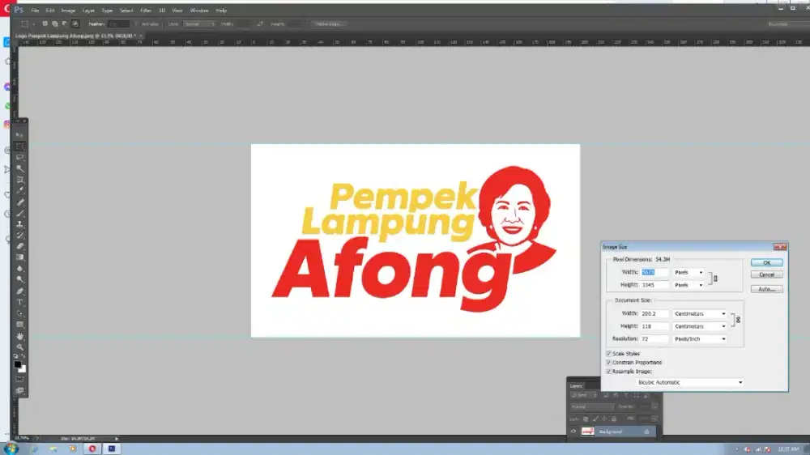Viewport: 810px width, 455px height.
Task: Open Style dropdown in options bar
Action: point(199,24)
